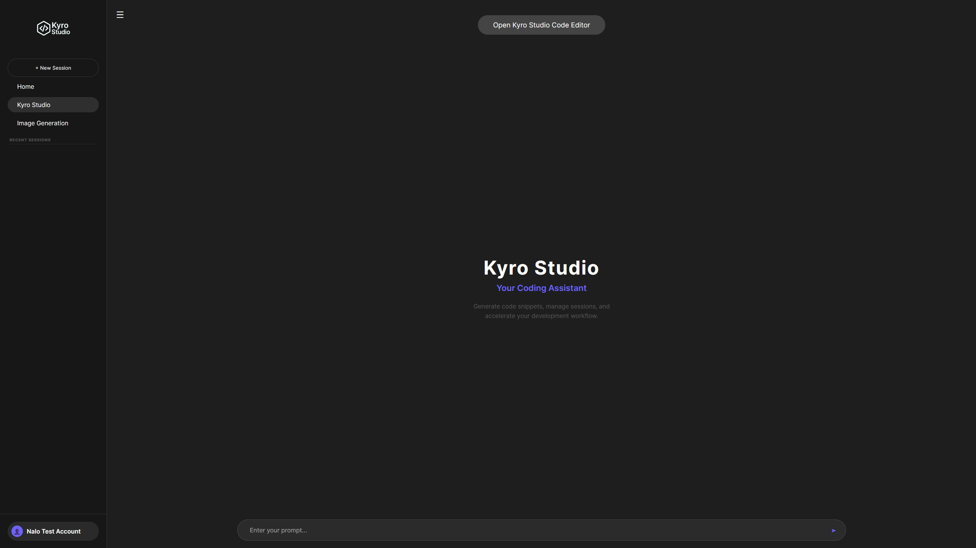Open Kyro Studio Code Editor
The image size is (976, 548).
coord(541,25)
